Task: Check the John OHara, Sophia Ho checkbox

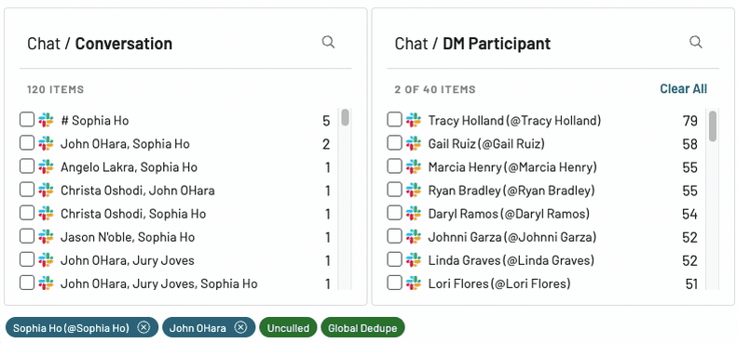Action: pos(27,142)
